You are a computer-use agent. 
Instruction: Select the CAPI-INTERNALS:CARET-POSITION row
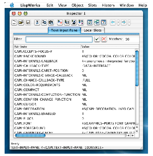click(x=75, y=71)
